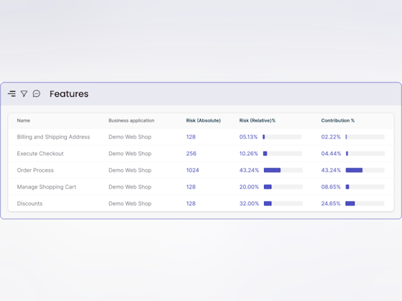Click the Features panel title
This screenshot has height=301, width=402.
[x=69, y=94]
